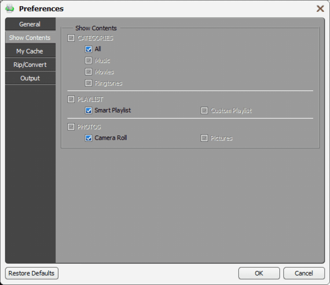
Task: Enable the Music checkbox
Action: coord(89,61)
